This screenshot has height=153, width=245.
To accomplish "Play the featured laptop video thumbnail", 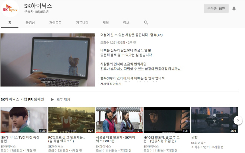I will tap(48, 60).
